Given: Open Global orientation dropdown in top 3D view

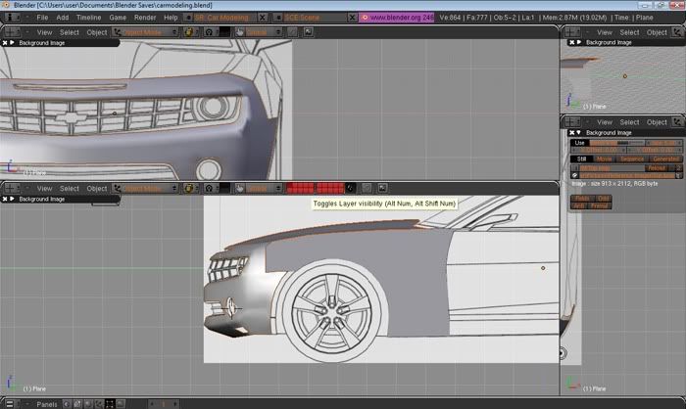Looking at the screenshot, I should coord(265,32).
